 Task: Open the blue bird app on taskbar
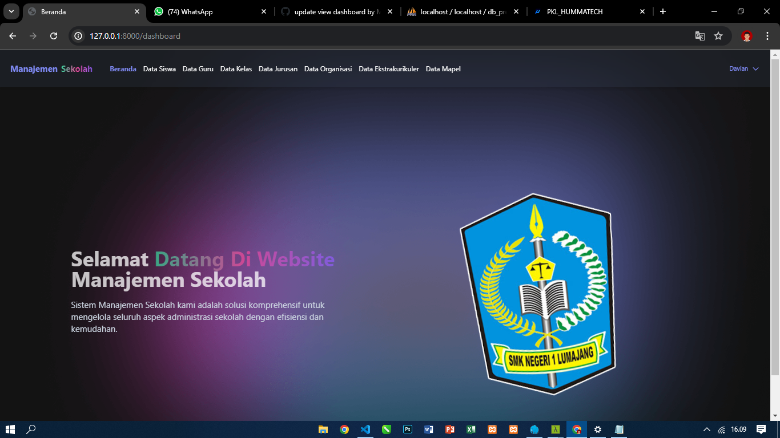[534, 429]
